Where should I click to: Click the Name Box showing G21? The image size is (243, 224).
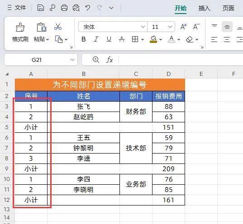coord(37,60)
